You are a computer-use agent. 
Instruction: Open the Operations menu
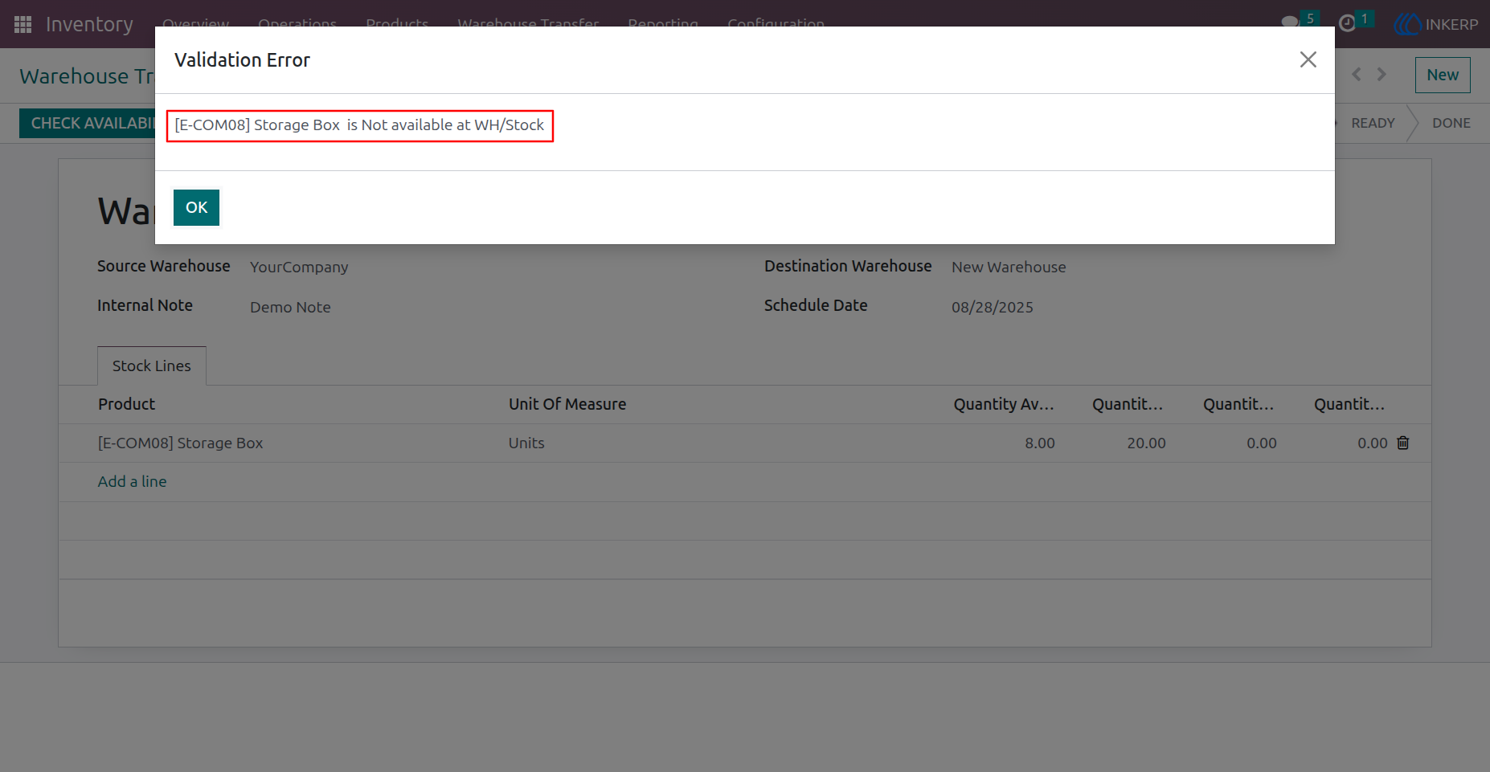[x=297, y=22]
